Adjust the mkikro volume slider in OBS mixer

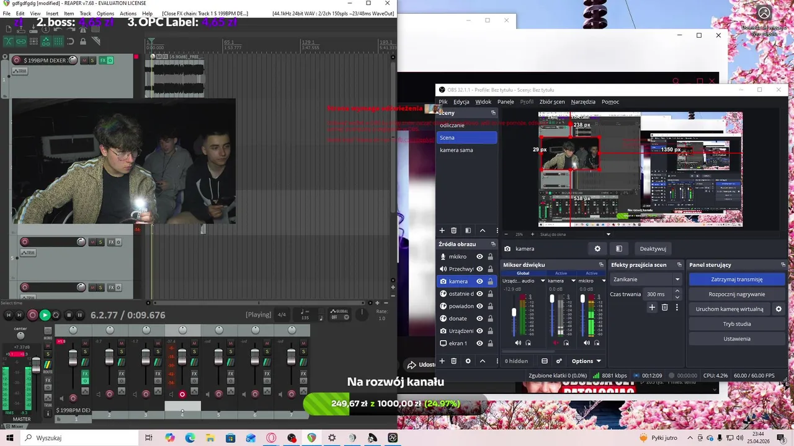[x=582, y=299]
